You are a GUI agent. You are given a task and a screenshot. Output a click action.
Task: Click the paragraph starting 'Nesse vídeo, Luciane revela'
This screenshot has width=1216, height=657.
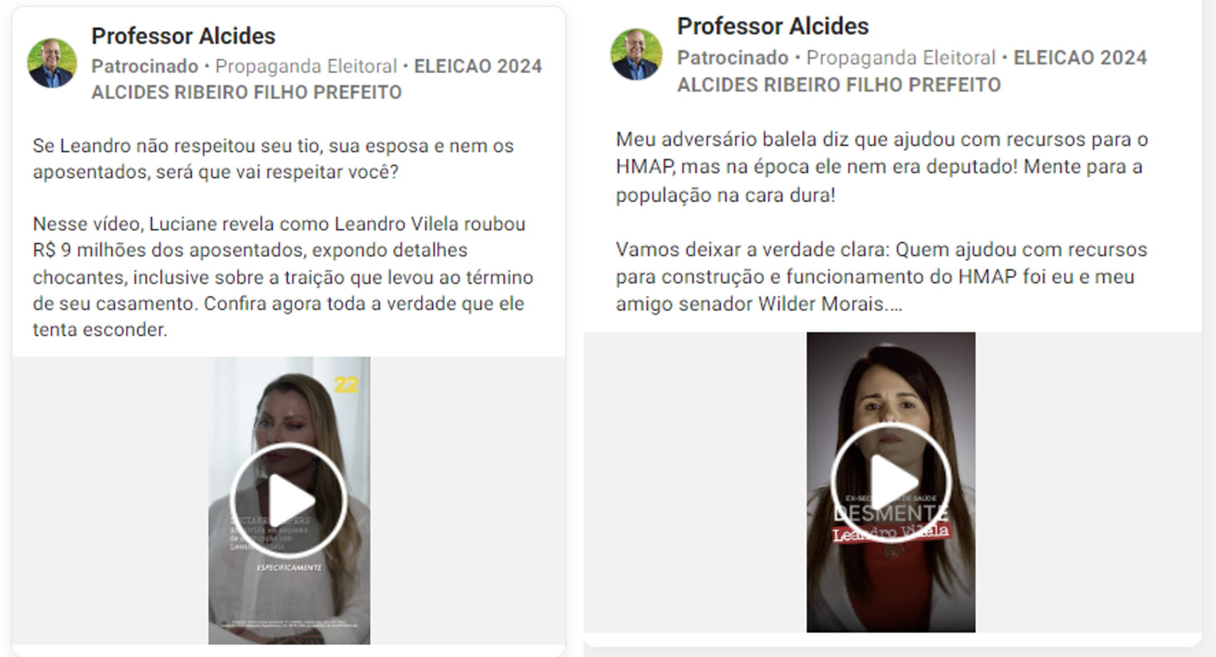click(x=283, y=276)
